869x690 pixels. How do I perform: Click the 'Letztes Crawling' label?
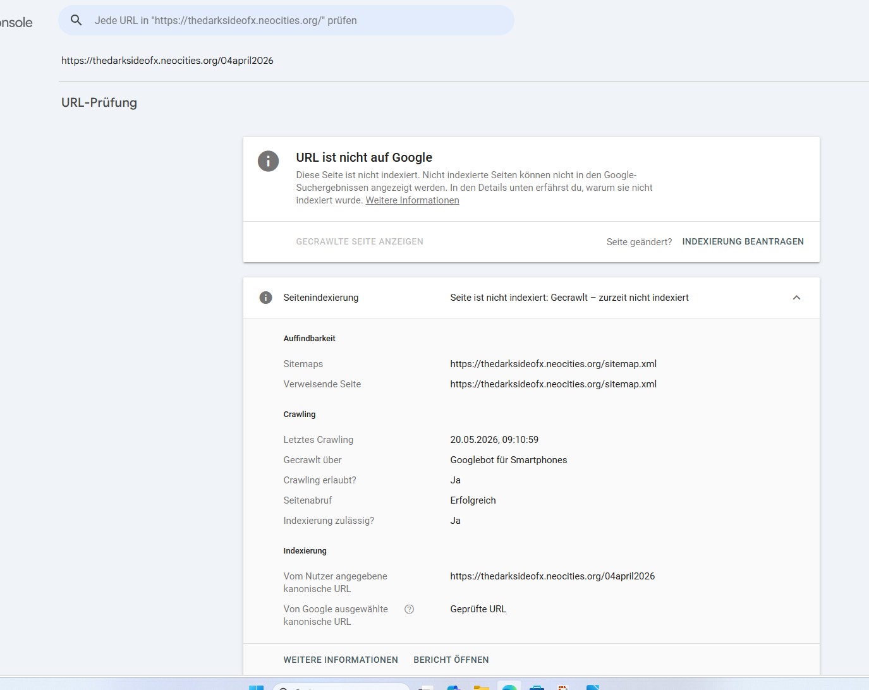(x=319, y=440)
